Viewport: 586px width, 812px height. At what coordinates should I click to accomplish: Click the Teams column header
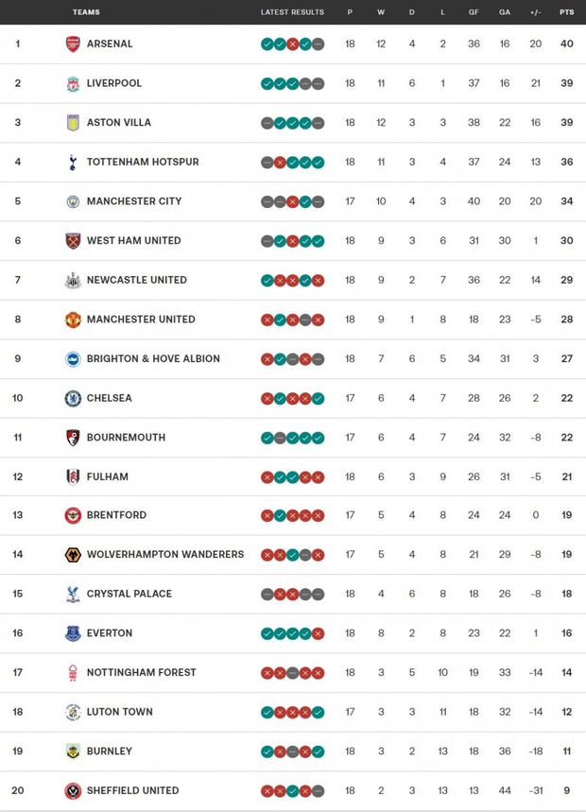[x=86, y=12]
